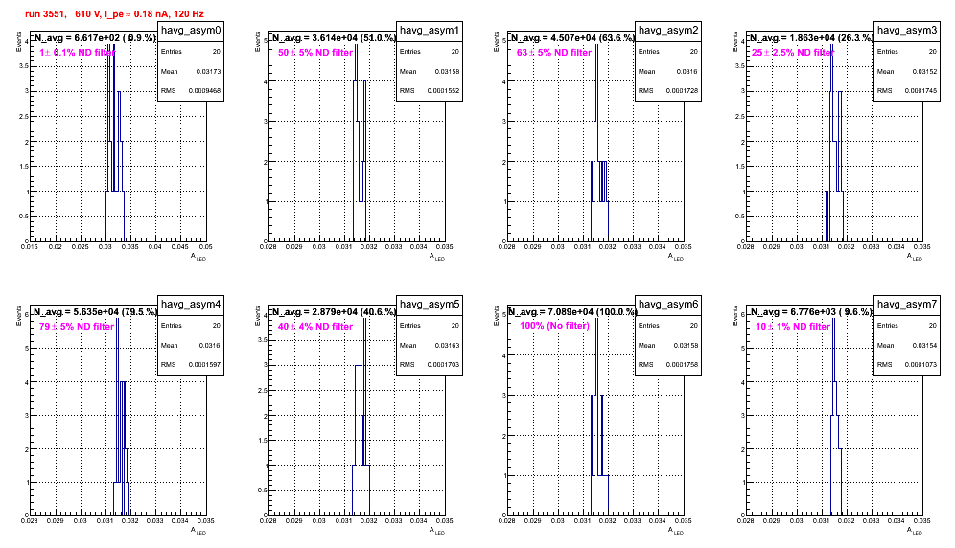Image resolution: width=955 pixels, height=548 pixels.
Task: Select the havg_asym2 stats box title
Action: (x=668, y=31)
